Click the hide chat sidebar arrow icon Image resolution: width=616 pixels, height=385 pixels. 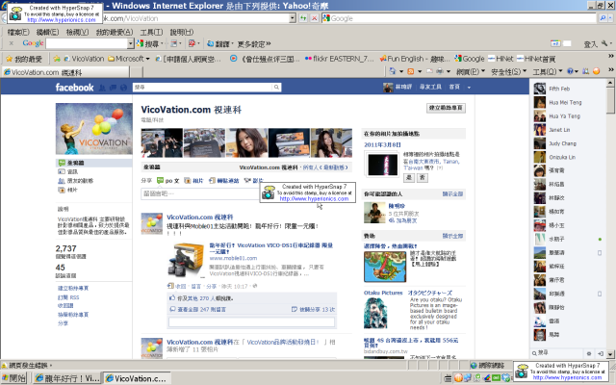coord(601,353)
